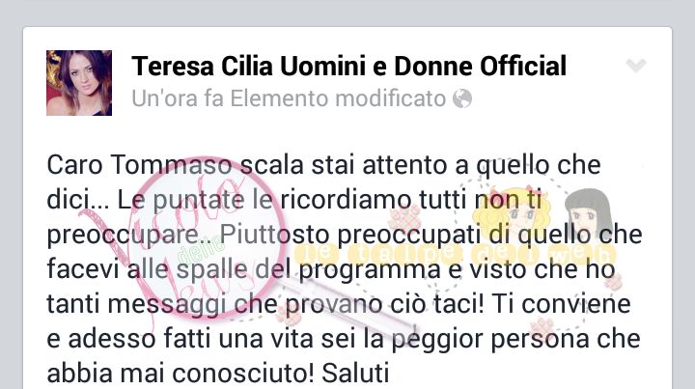Click the "Un'ora fa" timestamp
Screen dimensions: 695x389
coord(178,98)
